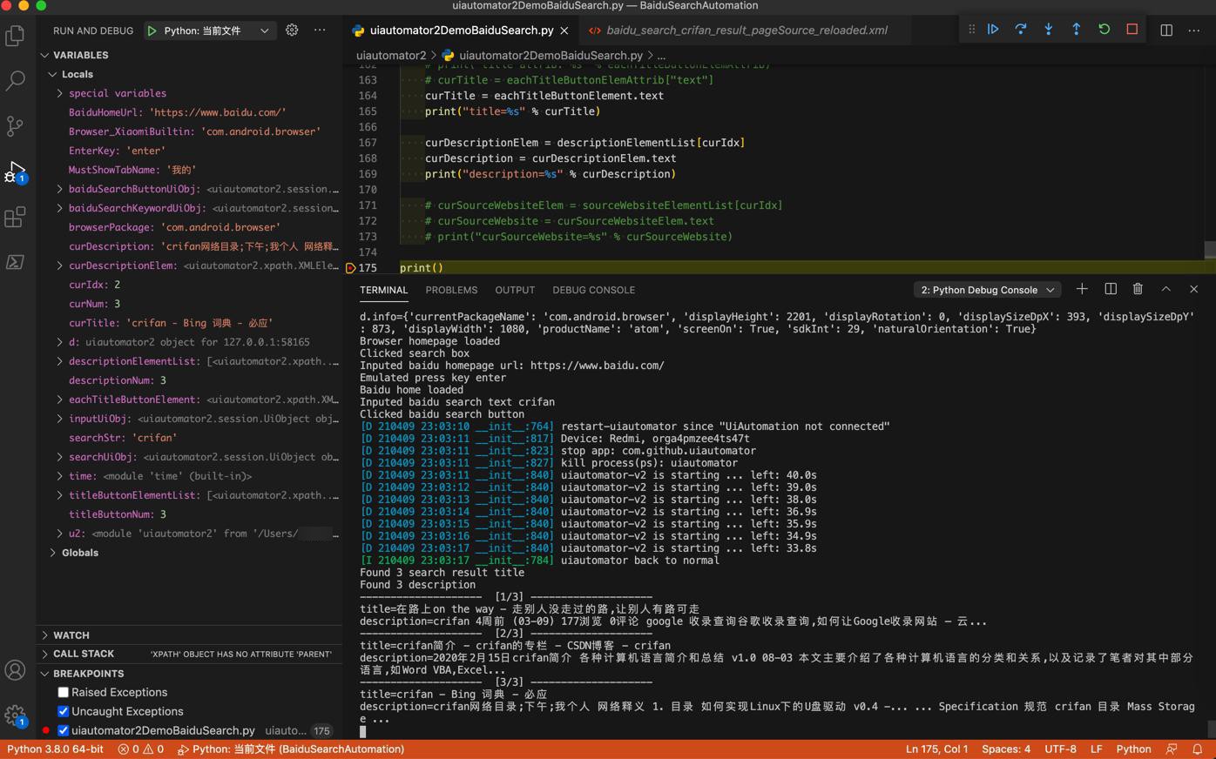This screenshot has width=1216, height=759.
Task: Open the Search view in activity bar
Action: (x=15, y=81)
